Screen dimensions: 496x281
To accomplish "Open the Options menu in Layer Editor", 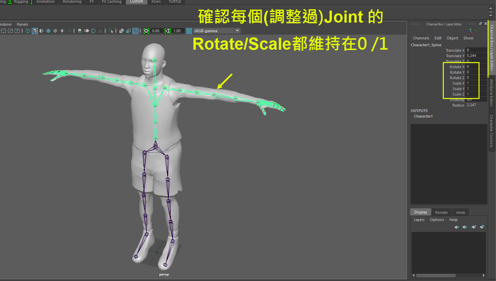I will tap(437, 220).
